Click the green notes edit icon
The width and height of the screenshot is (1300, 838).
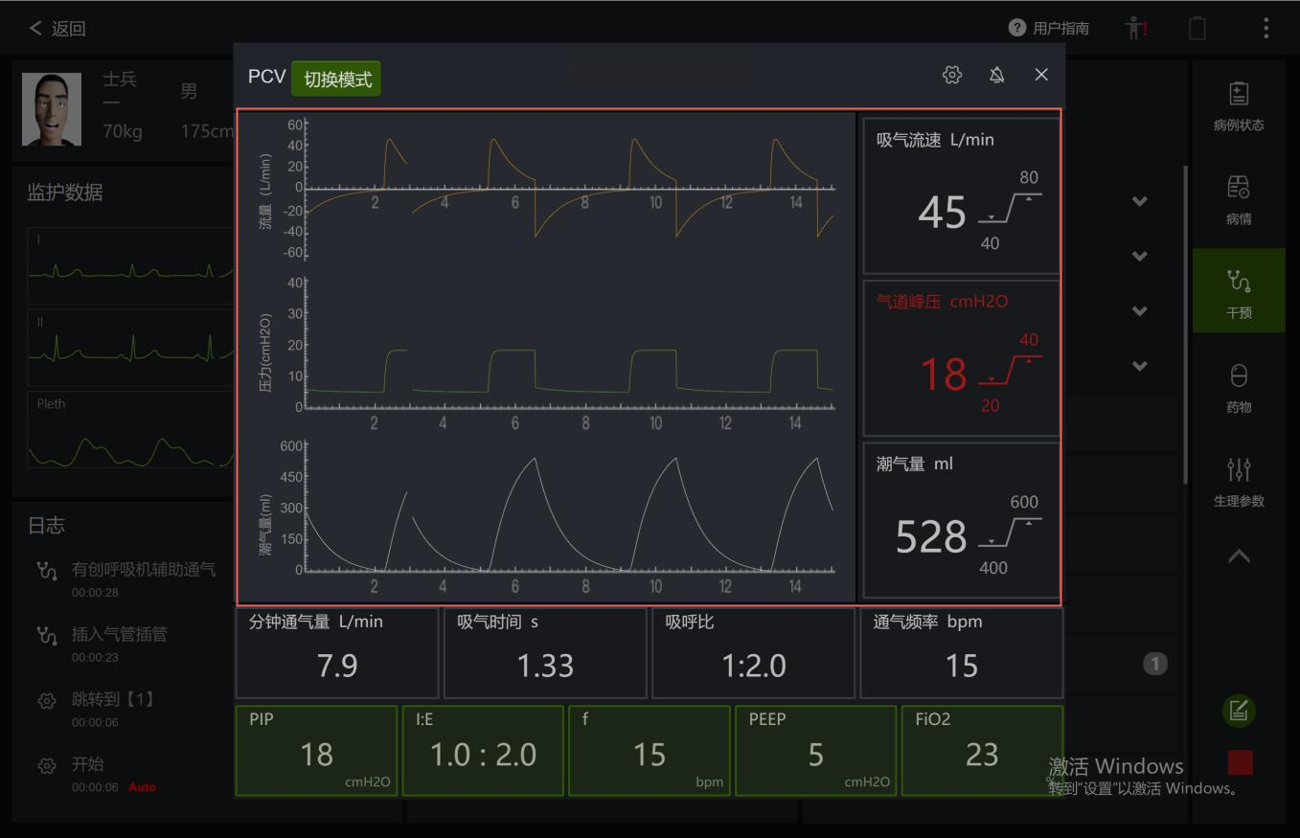[x=1239, y=711]
